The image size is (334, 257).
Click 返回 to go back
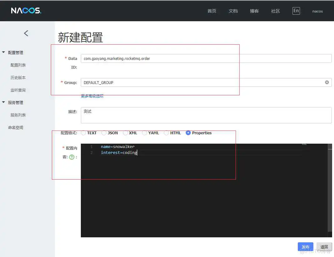324,246
